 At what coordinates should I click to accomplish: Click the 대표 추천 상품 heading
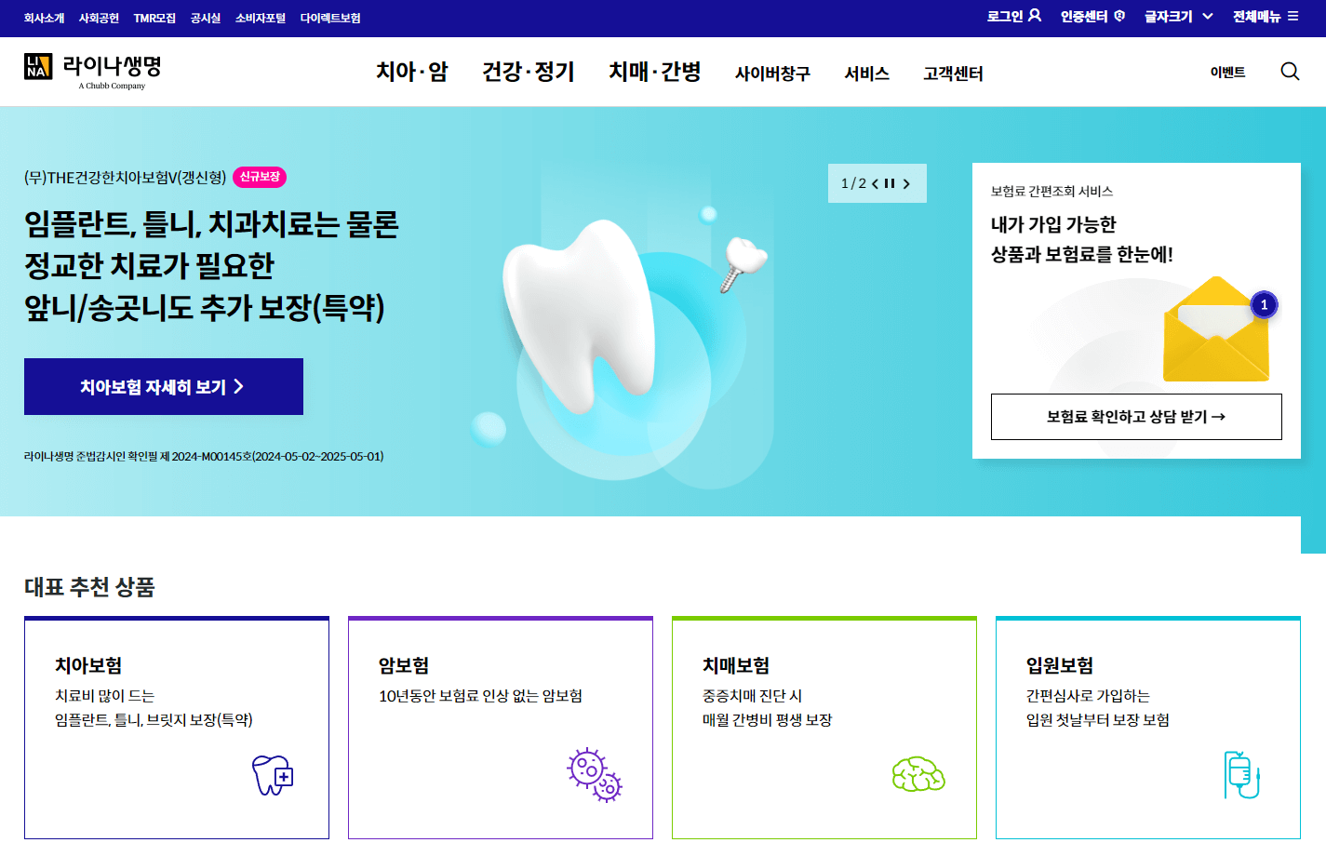click(x=89, y=587)
